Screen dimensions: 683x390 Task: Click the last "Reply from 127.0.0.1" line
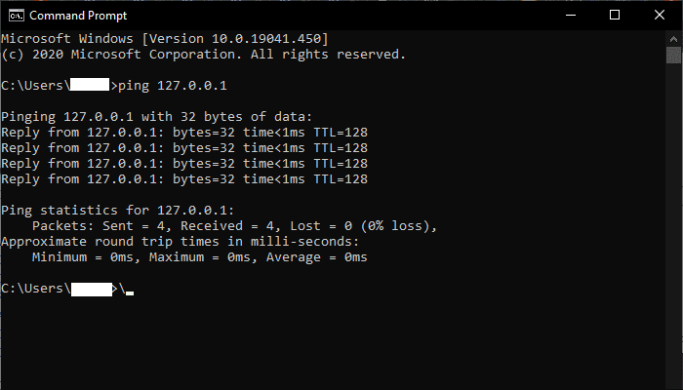[x=184, y=178]
